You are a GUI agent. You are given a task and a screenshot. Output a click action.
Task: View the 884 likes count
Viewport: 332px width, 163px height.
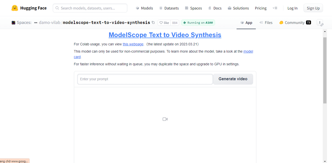(175, 23)
